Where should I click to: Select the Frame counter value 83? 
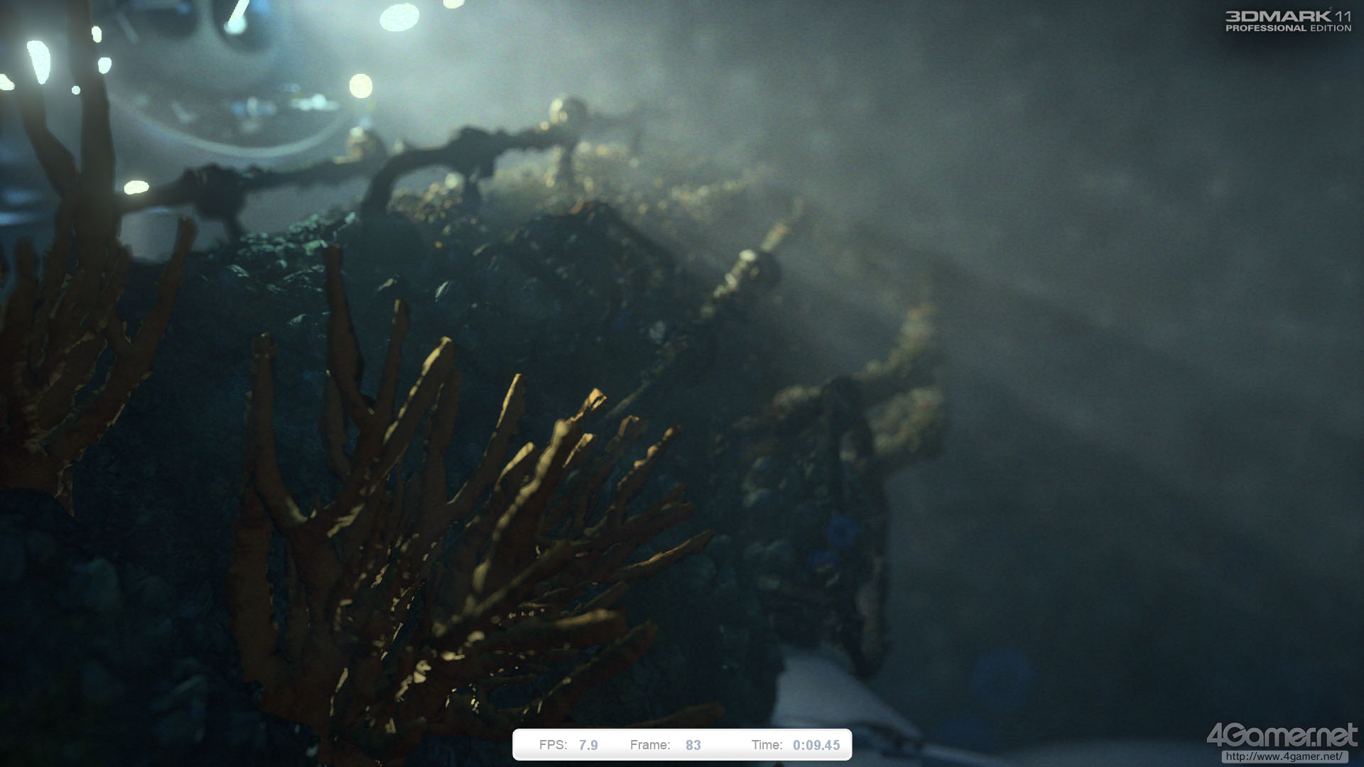pos(693,745)
